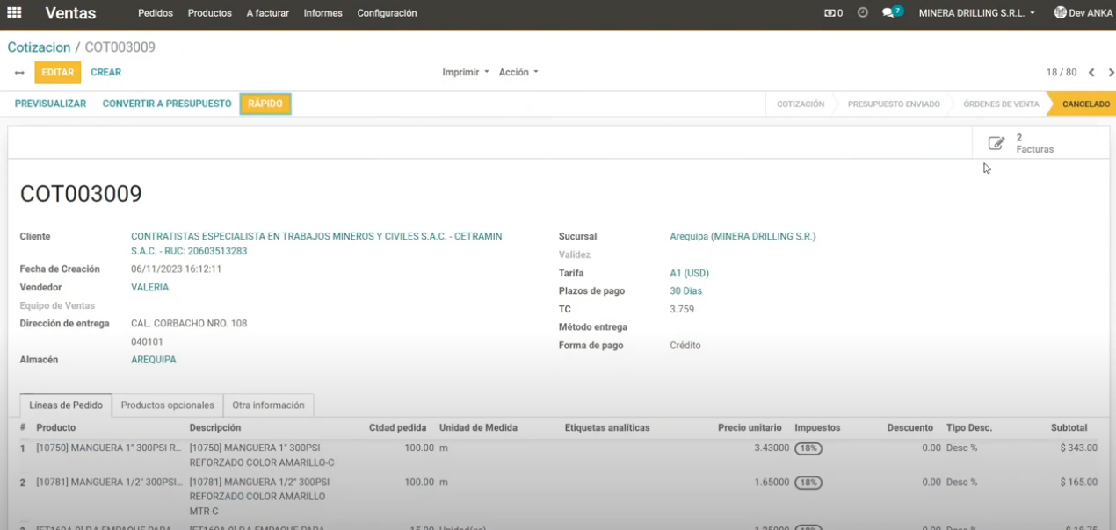The image size is (1116, 530).
Task: Open the activities clock icon
Action: coord(862,13)
